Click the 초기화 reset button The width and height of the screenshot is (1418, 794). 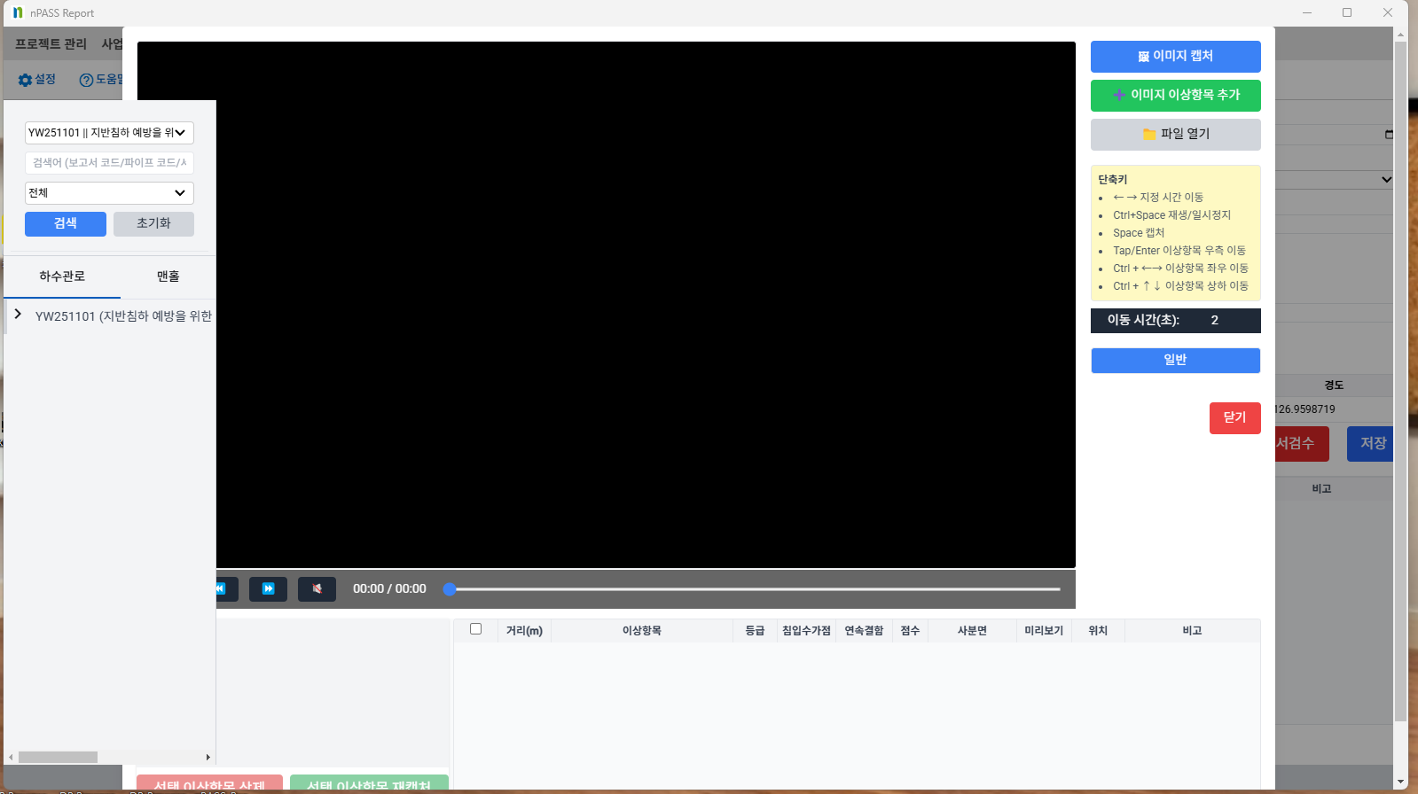click(153, 223)
